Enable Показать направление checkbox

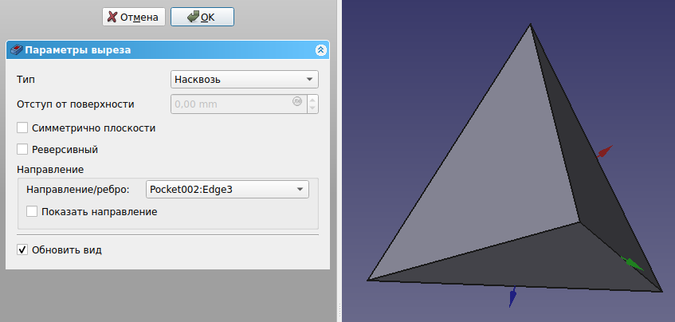click(x=32, y=211)
